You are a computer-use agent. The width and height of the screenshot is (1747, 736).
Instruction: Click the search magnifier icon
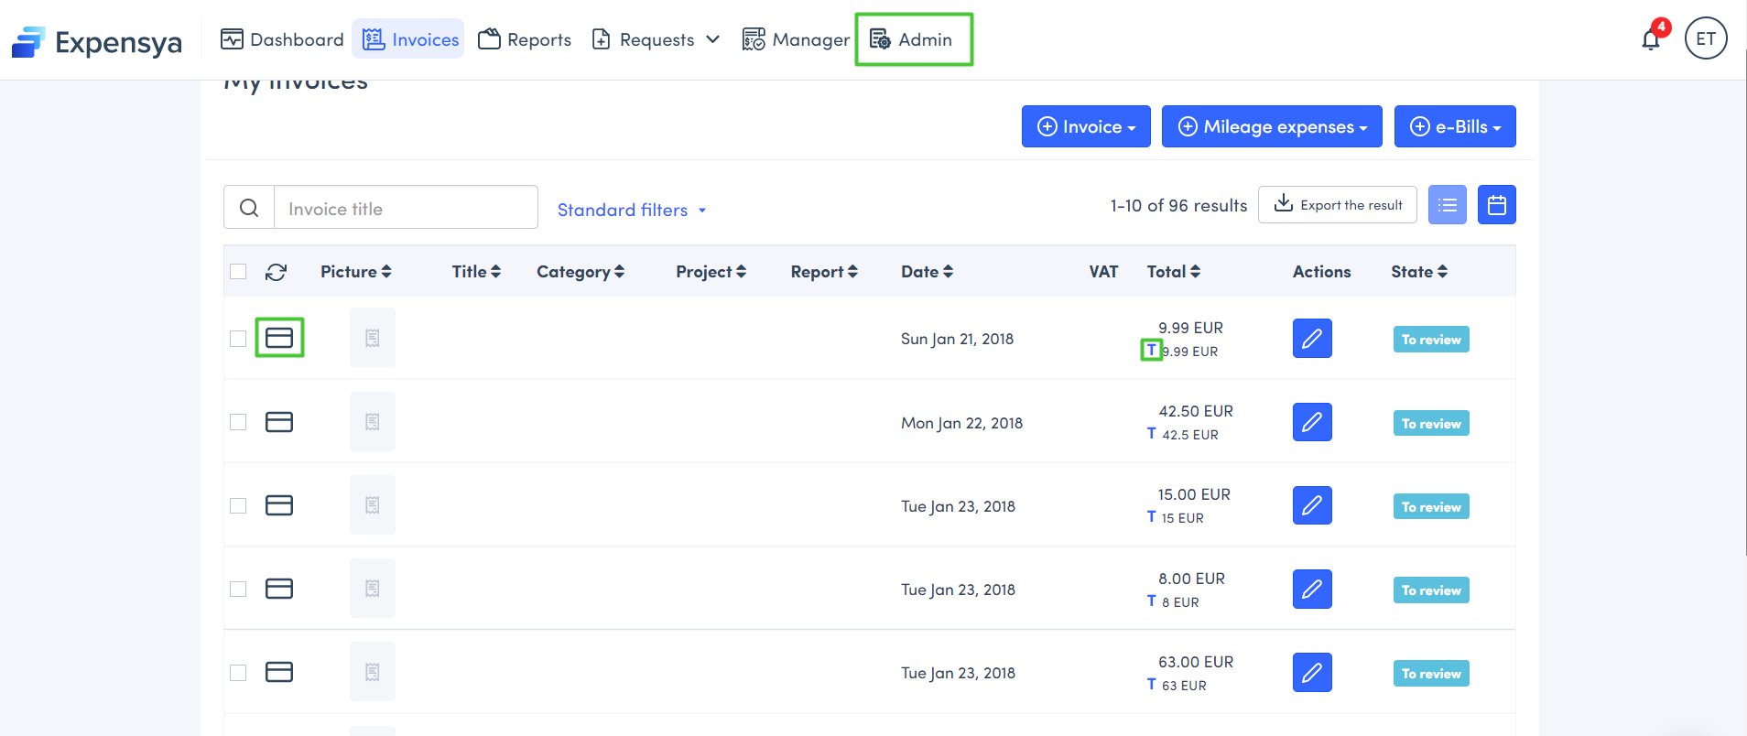point(249,208)
